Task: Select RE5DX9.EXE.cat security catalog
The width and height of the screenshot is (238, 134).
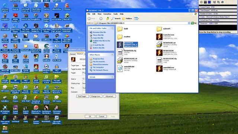Action: click(x=167, y=45)
